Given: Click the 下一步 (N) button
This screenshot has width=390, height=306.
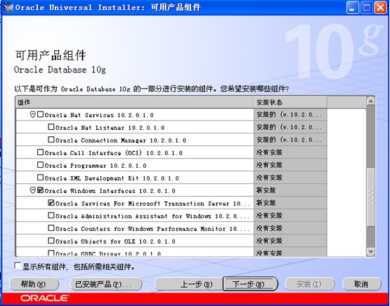Looking at the screenshot, I should click(x=250, y=284).
